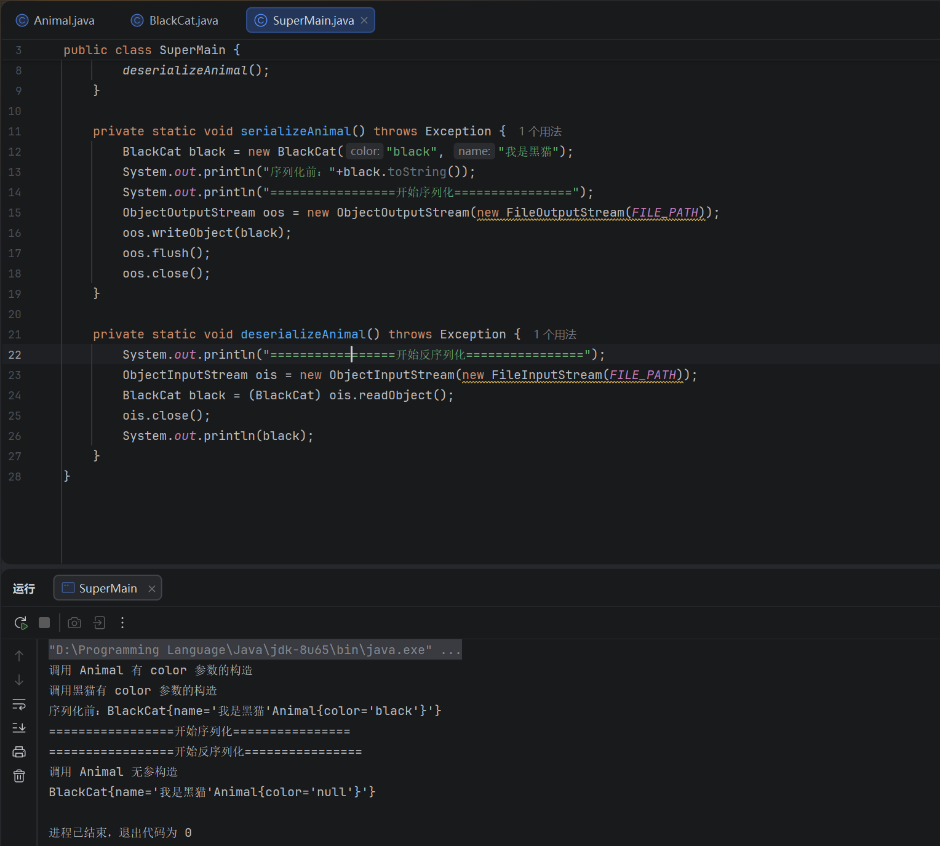Open the run toolbar more options
Screen dimensions: 940x846
[122, 623]
